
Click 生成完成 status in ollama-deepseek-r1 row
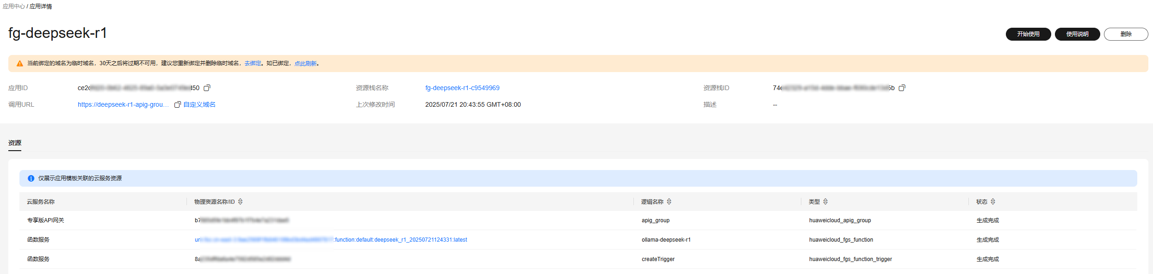(x=988, y=240)
